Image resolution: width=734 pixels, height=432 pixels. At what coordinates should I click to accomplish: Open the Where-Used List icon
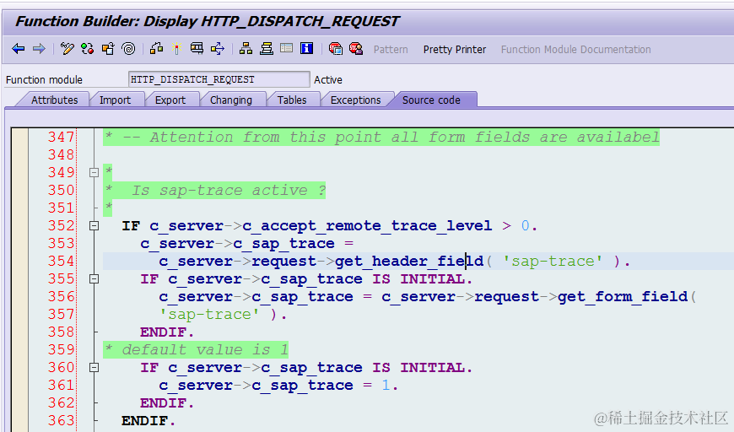[218, 49]
